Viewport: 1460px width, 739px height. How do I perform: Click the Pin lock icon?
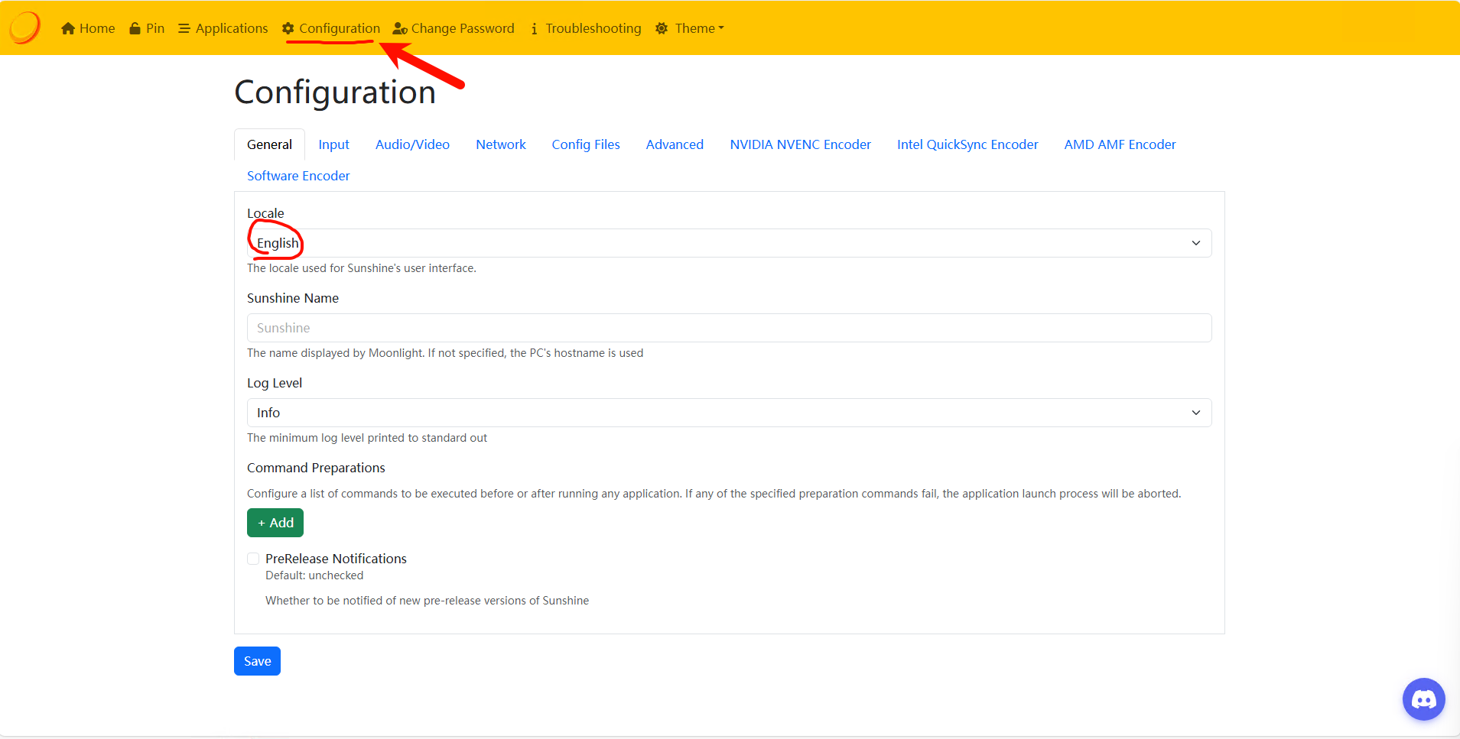pyautogui.click(x=135, y=28)
